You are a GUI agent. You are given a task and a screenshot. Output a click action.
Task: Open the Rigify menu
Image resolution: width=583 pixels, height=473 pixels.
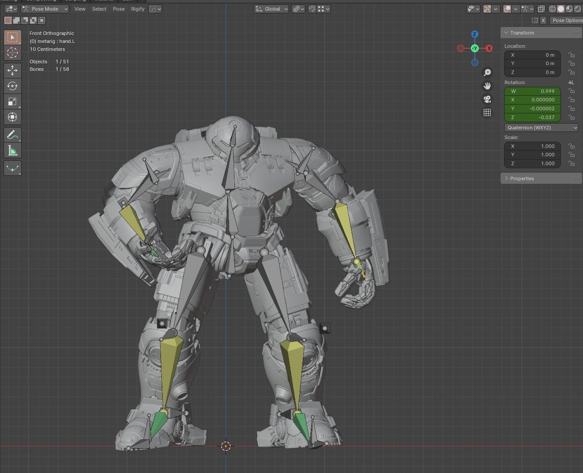pos(138,9)
